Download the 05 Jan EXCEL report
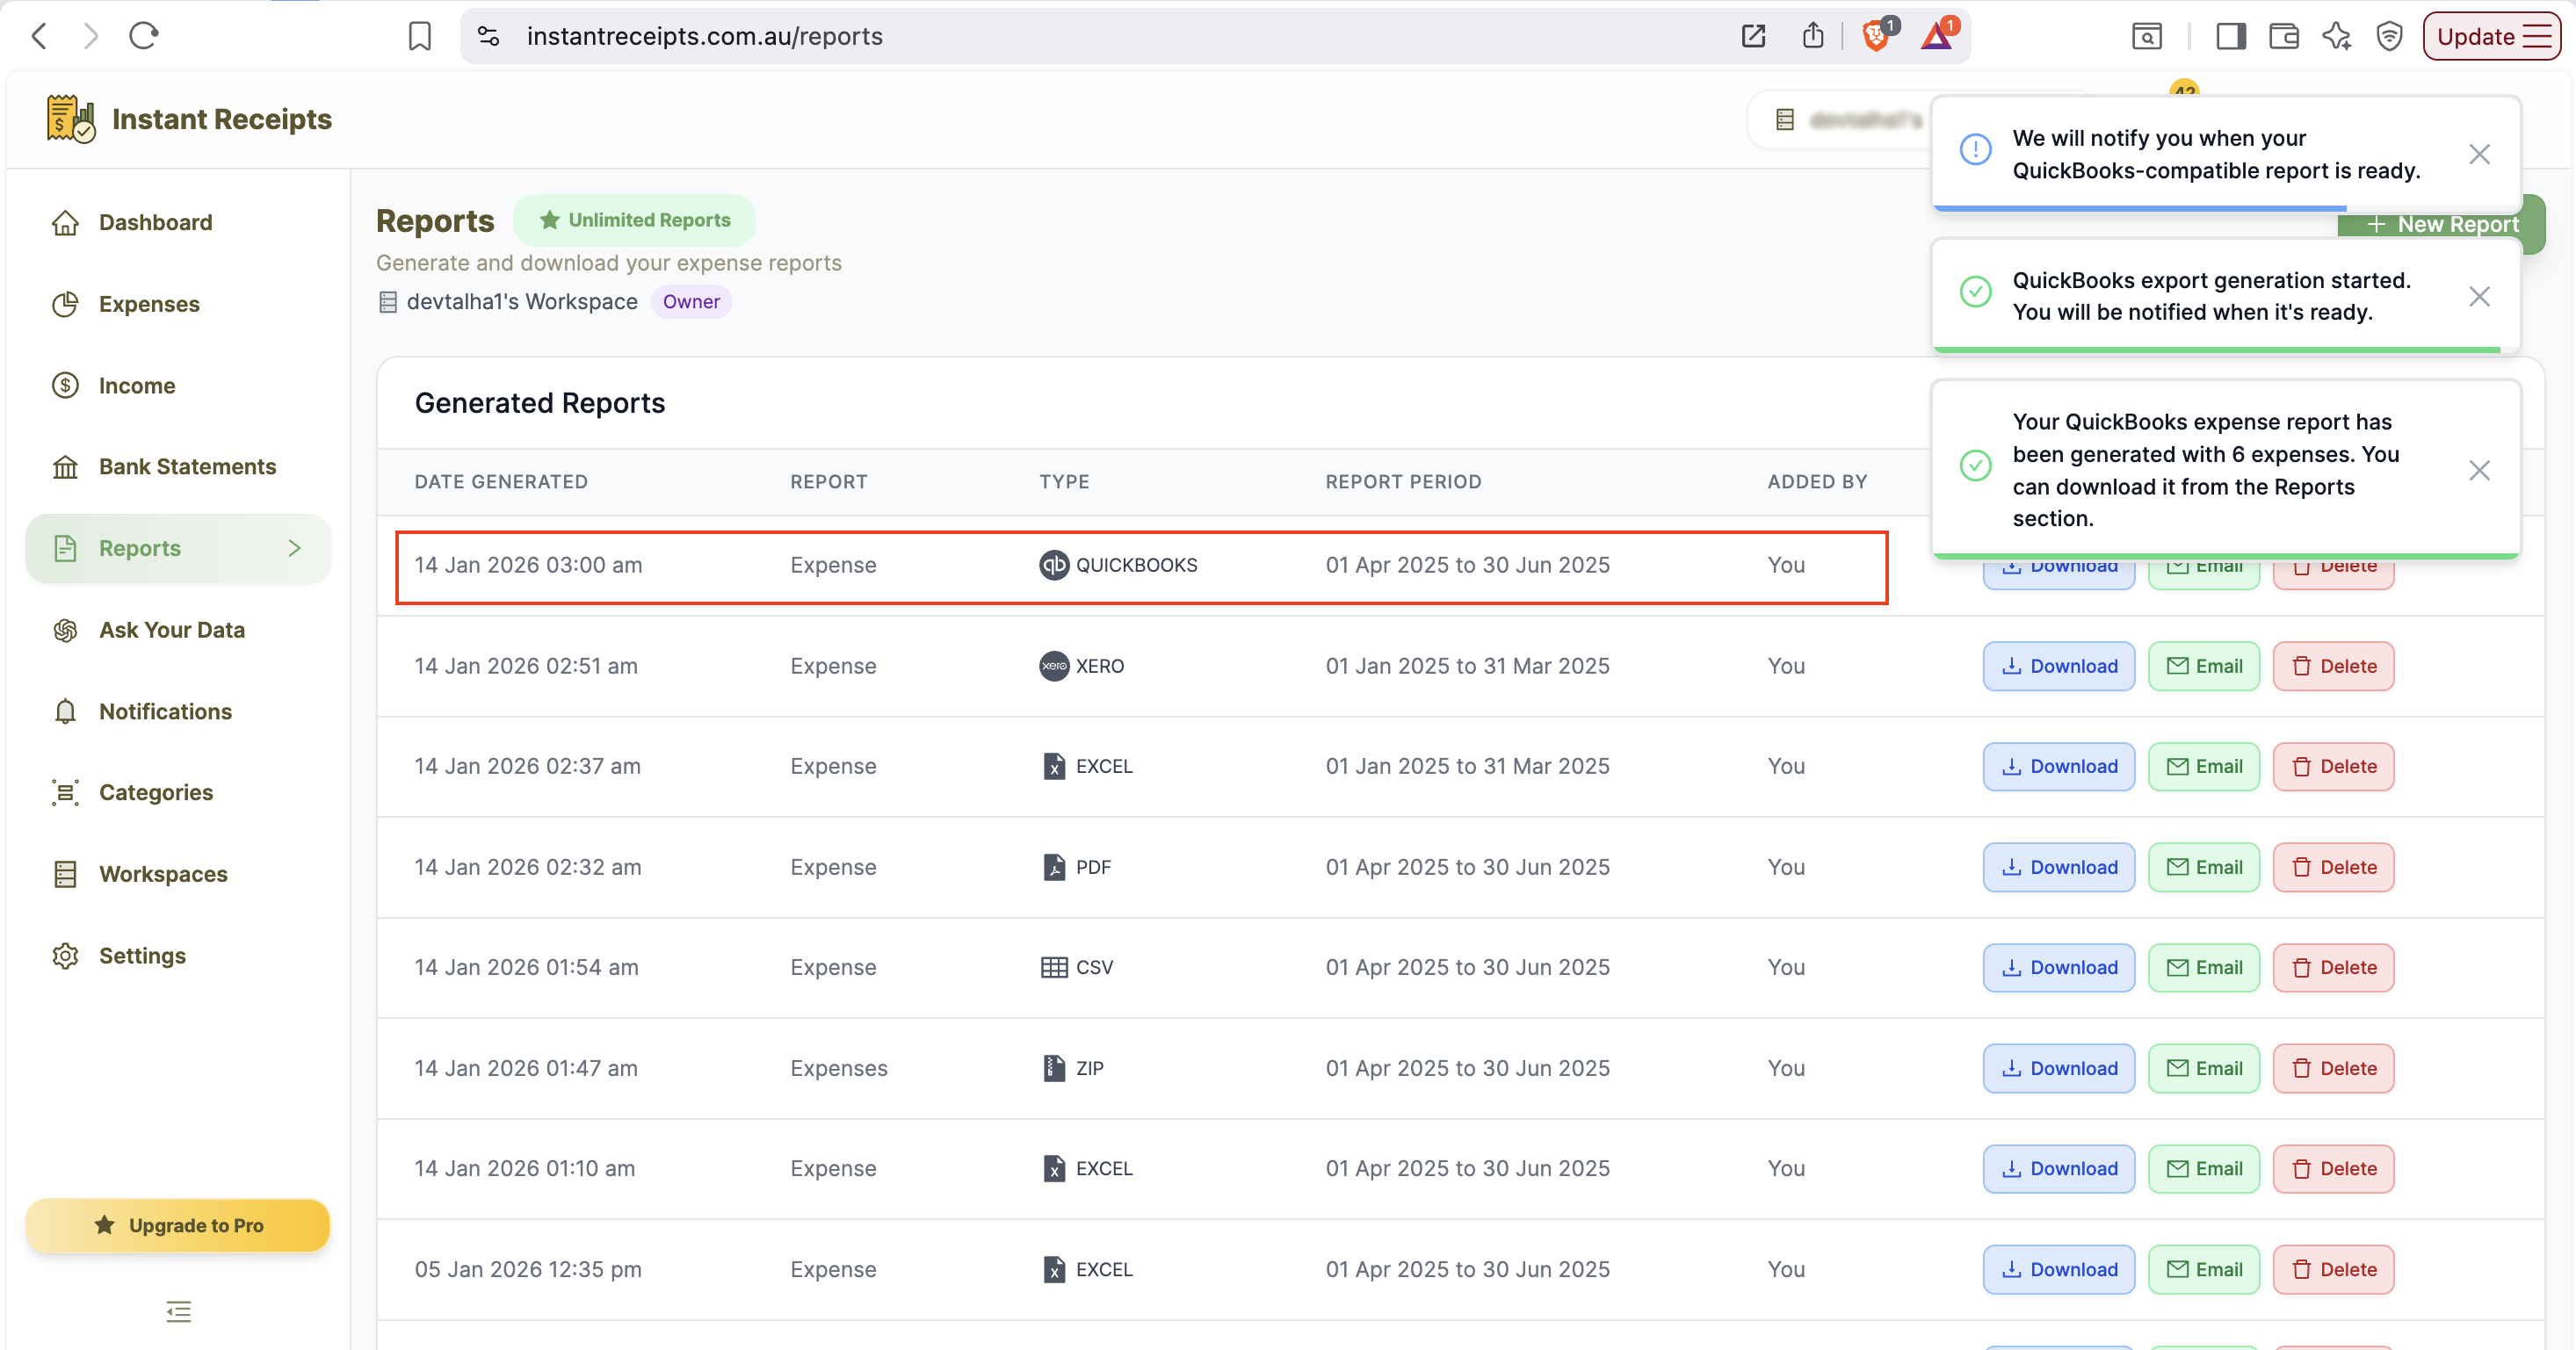This screenshot has height=1350, width=2576. coord(2059,1269)
